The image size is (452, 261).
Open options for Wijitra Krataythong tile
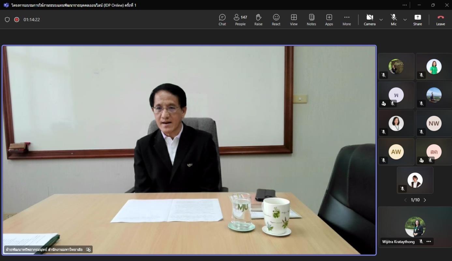[429, 242]
